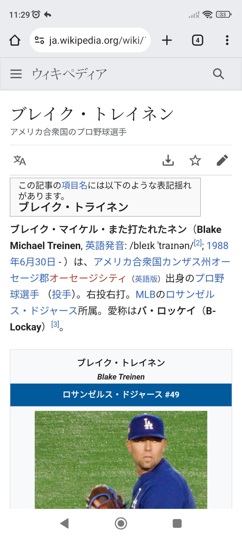Edit the article using the pencil icon
The width and height of the screenshot is (242, 538).
tap(222, 160)
